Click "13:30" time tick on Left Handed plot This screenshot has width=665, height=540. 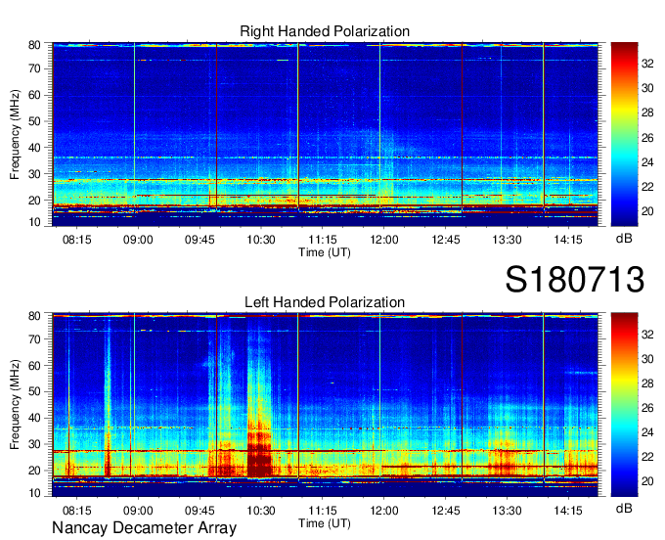point(507,511)
